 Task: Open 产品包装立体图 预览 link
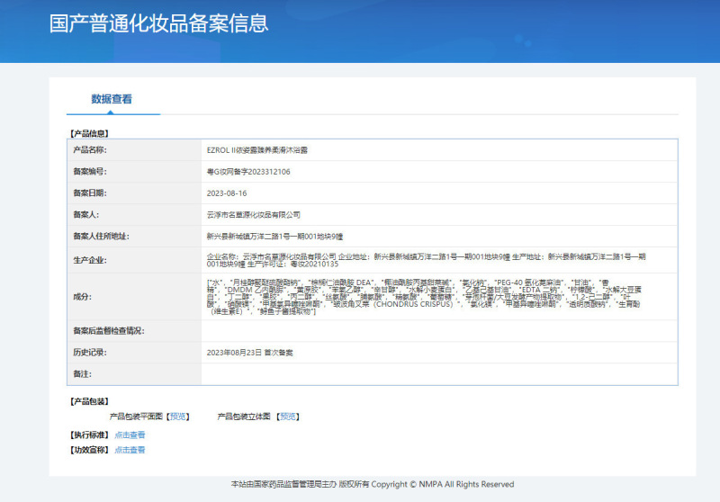point(288,417)
